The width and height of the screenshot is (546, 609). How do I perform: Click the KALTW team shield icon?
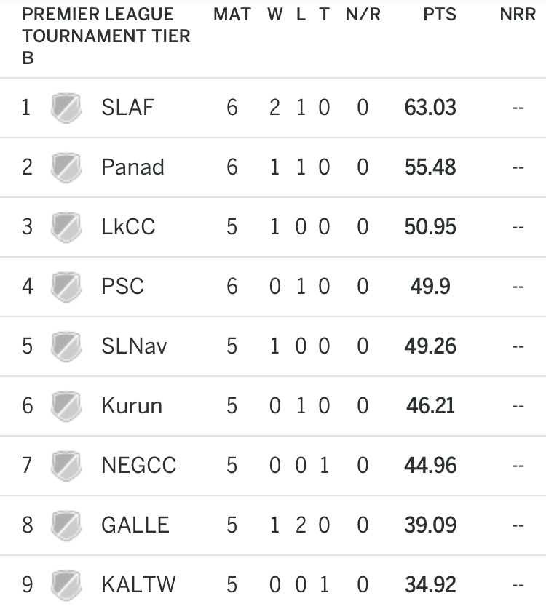tap(66, 585)
